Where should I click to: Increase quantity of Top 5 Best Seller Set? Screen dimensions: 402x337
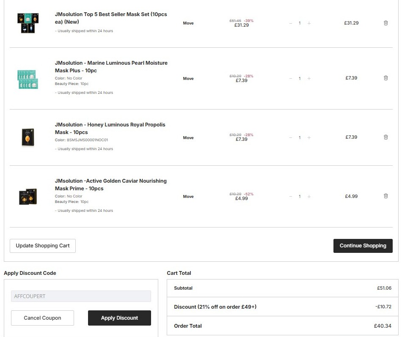coord(309,23)
